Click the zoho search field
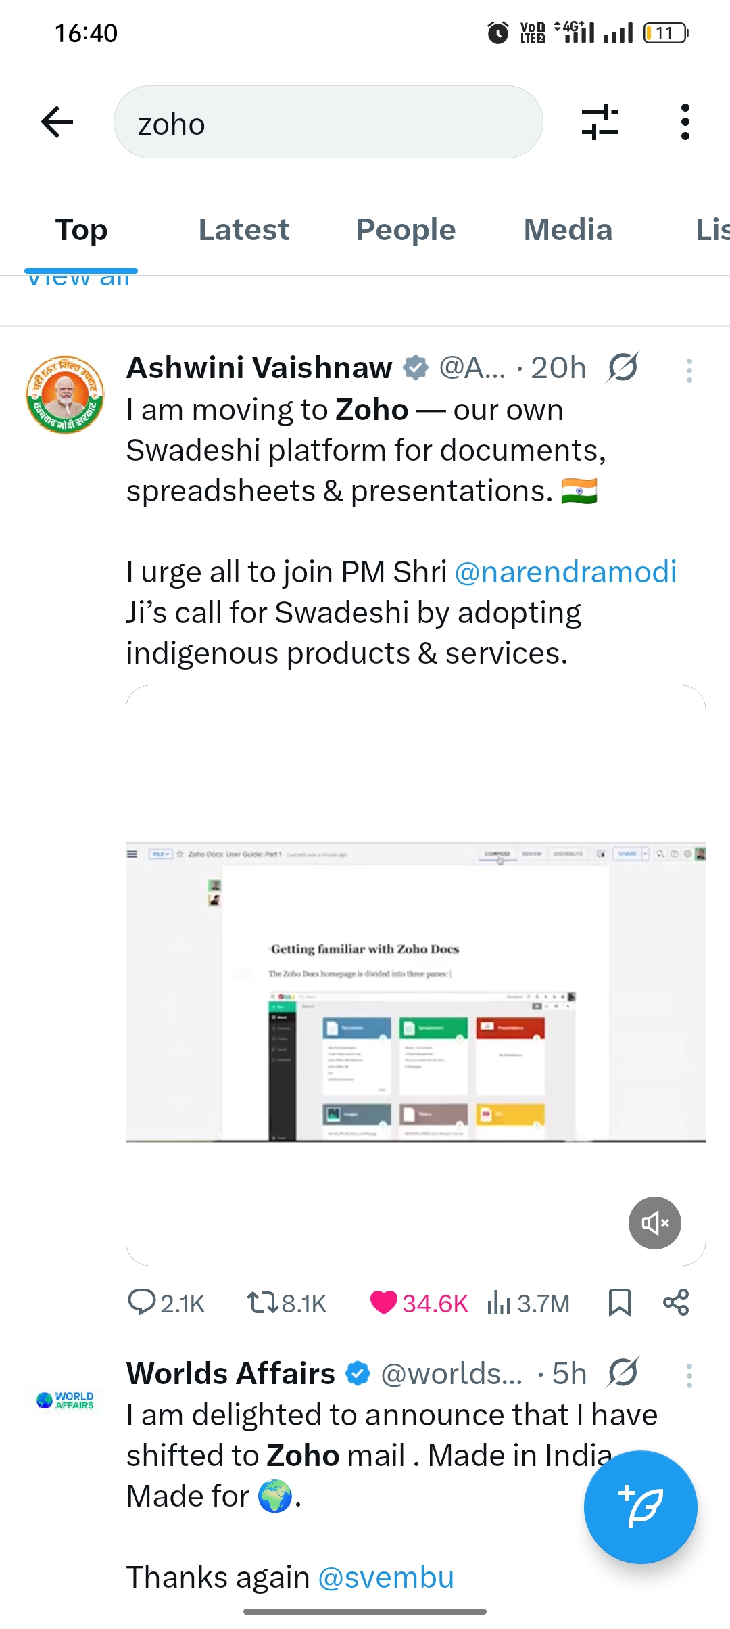This screenshot has width=730, height=1629. click(x=328, y=122)
